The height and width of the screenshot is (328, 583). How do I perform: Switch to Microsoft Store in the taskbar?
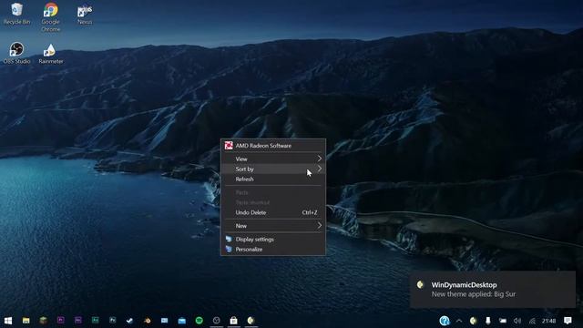pos(234,321)
